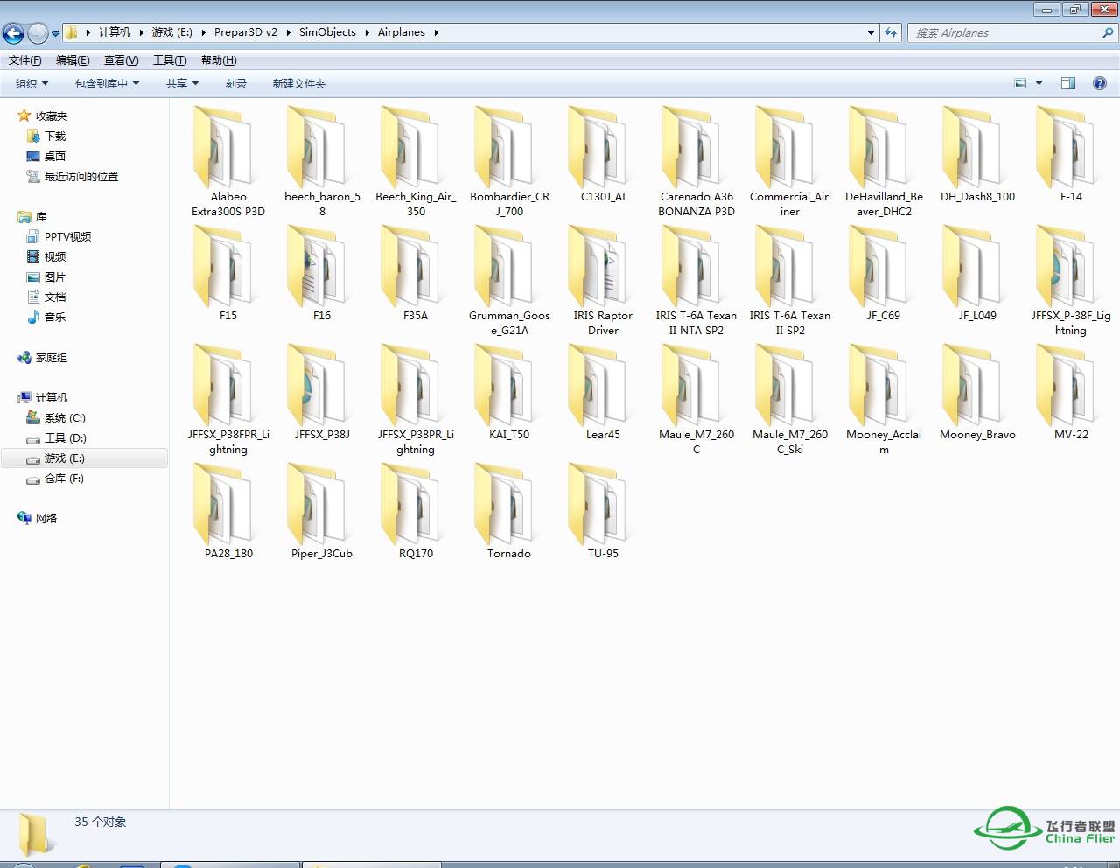Select the Carenado A36 BONANZA P3D folder
This screenshot has width=1120, height=868.
(696, 161)
